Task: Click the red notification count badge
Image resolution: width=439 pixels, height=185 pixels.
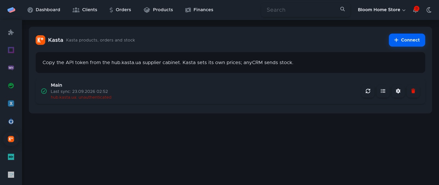Action: pyautogui.click(x=417, y=8)
